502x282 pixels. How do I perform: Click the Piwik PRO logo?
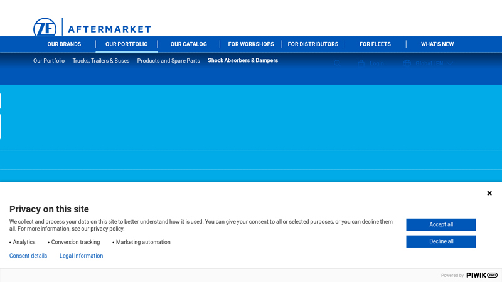point(481,275)
